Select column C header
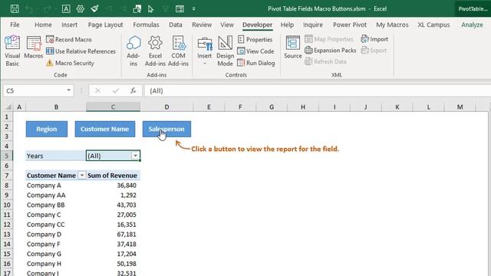 coord(113,107)
